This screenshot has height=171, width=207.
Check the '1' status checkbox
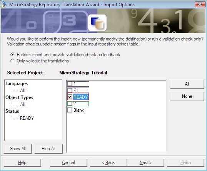pos(70,84)
